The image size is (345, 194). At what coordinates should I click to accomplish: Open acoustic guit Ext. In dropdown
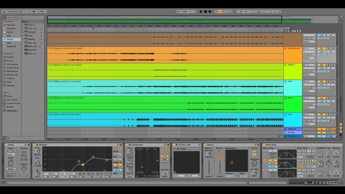(309, 48)
